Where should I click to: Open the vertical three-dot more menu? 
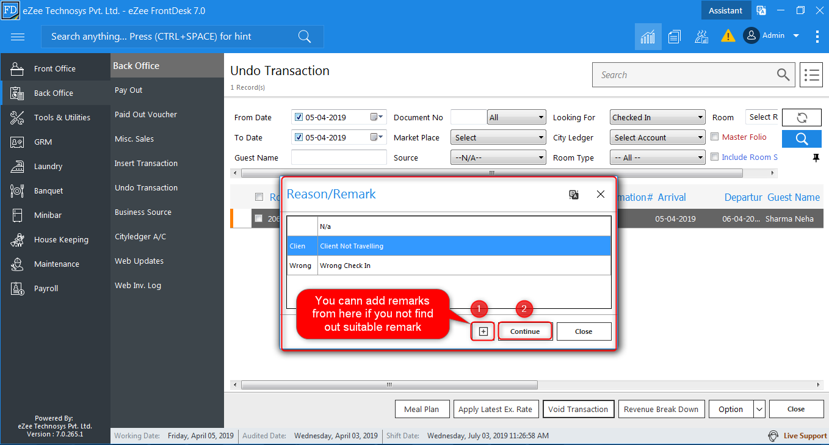(817, 37)
